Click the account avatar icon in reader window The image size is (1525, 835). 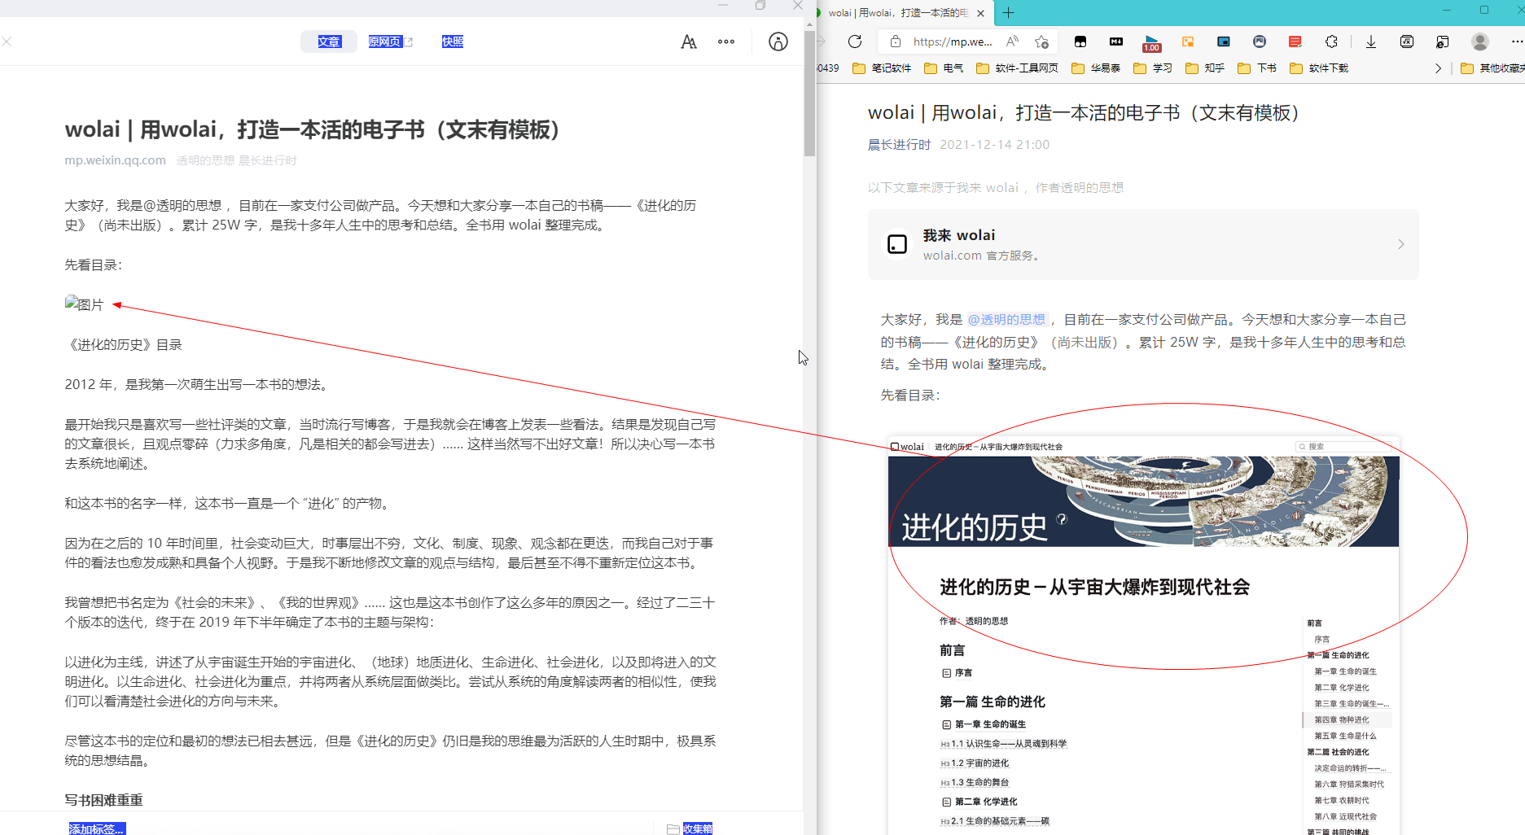(778, 42)
